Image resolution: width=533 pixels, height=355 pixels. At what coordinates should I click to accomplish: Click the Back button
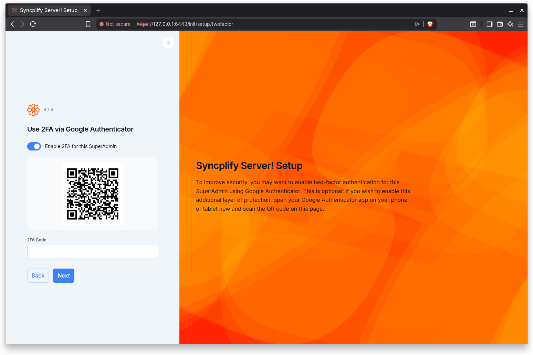[38, 275]
